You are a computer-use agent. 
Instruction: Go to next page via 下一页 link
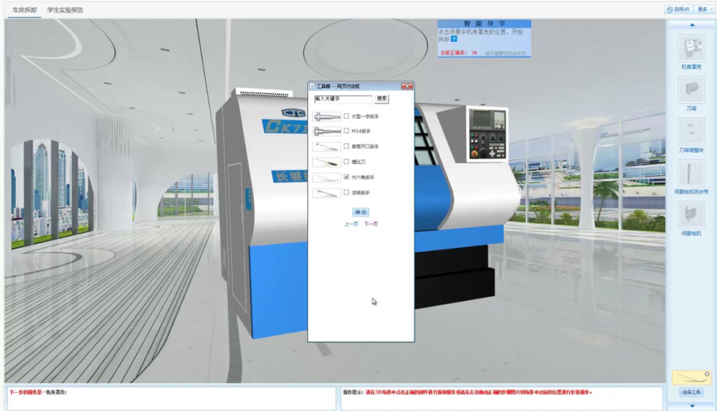(x=371, y=224)
